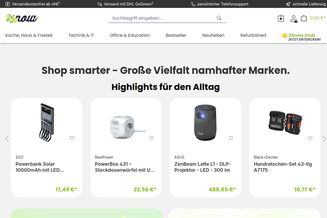Screen dimensions: 327x218
Task: Open the Technik & IT menu
Action: pyautogui.click(x=81, y=35)
